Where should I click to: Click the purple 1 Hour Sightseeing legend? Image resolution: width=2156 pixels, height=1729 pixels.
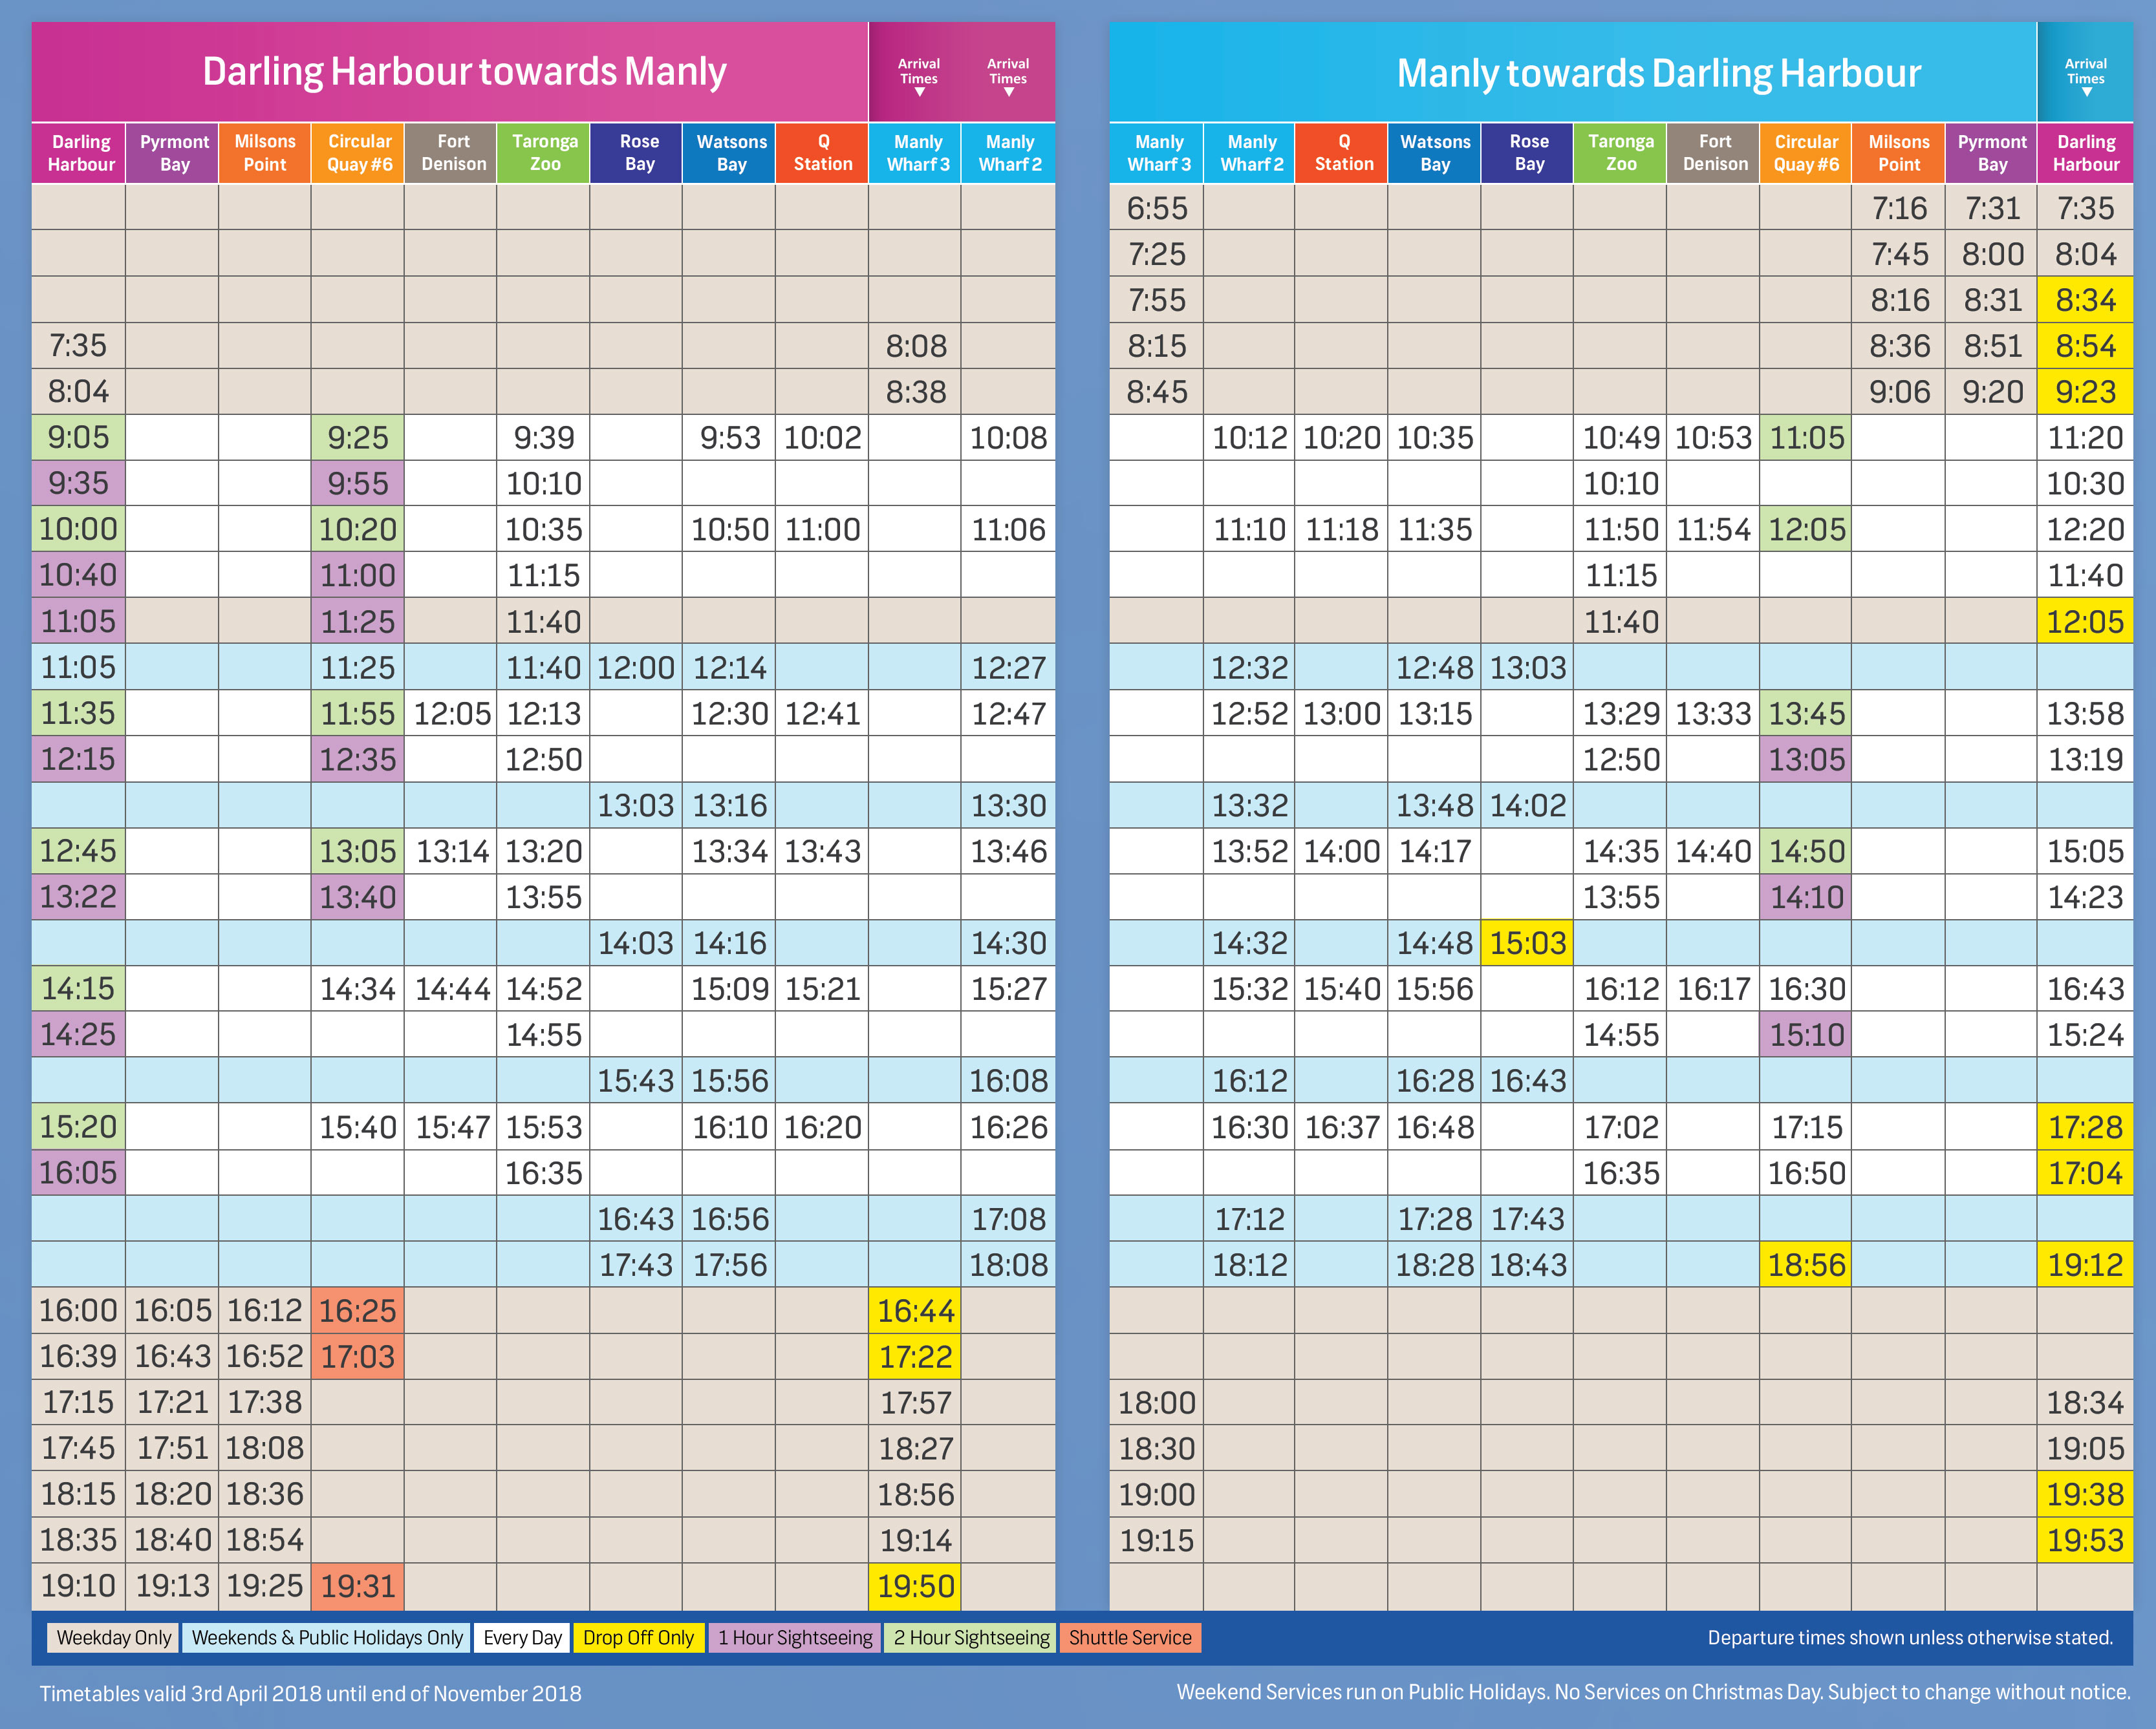point(795,1637)
